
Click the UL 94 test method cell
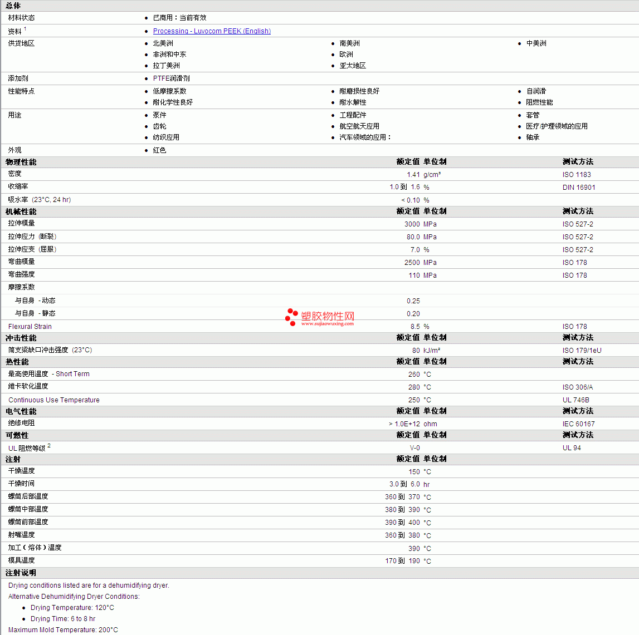[x=572, y=448]
